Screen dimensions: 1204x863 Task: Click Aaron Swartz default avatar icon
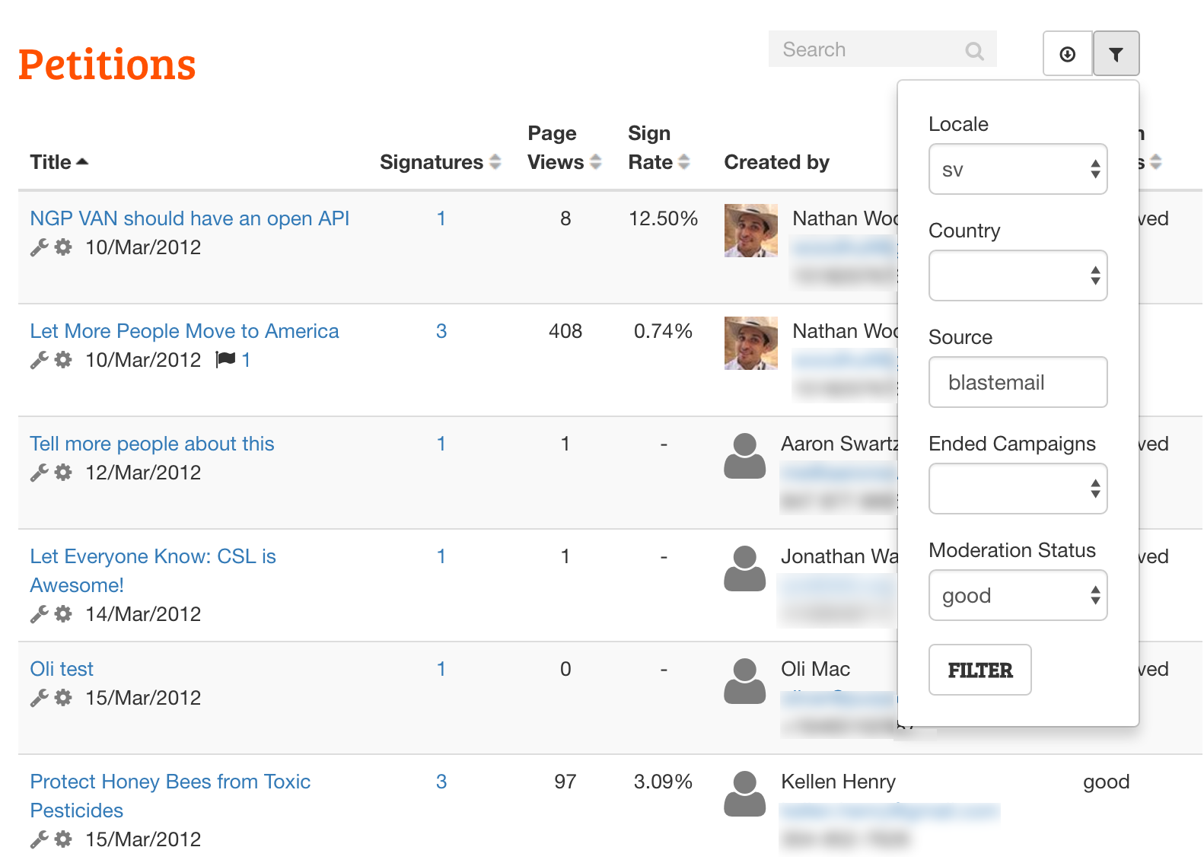point(744,456)
